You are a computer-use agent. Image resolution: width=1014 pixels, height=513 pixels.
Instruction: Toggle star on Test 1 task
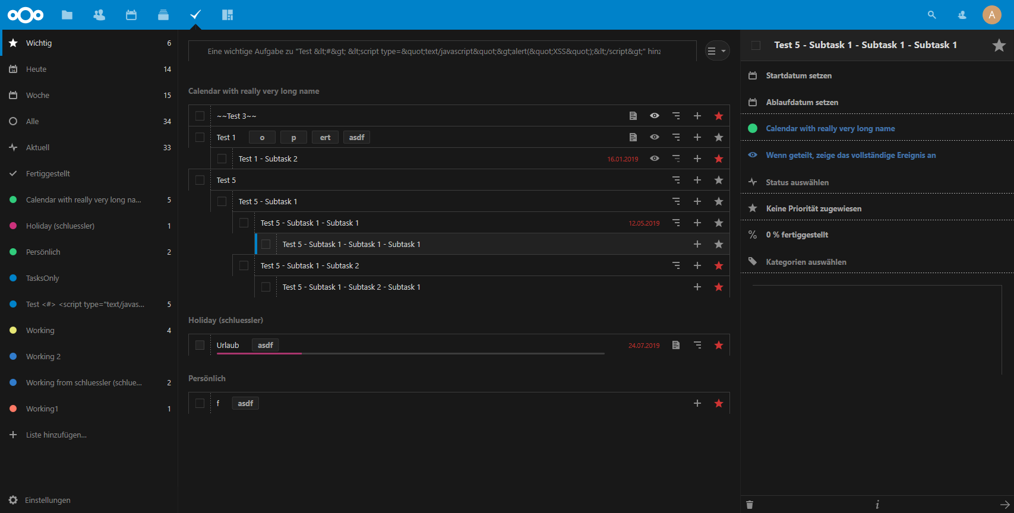[x=719, y=137]
